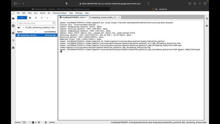Switch to lab - JupyterLab Safari tab
220x124 pixels.
tap(159, 9)
